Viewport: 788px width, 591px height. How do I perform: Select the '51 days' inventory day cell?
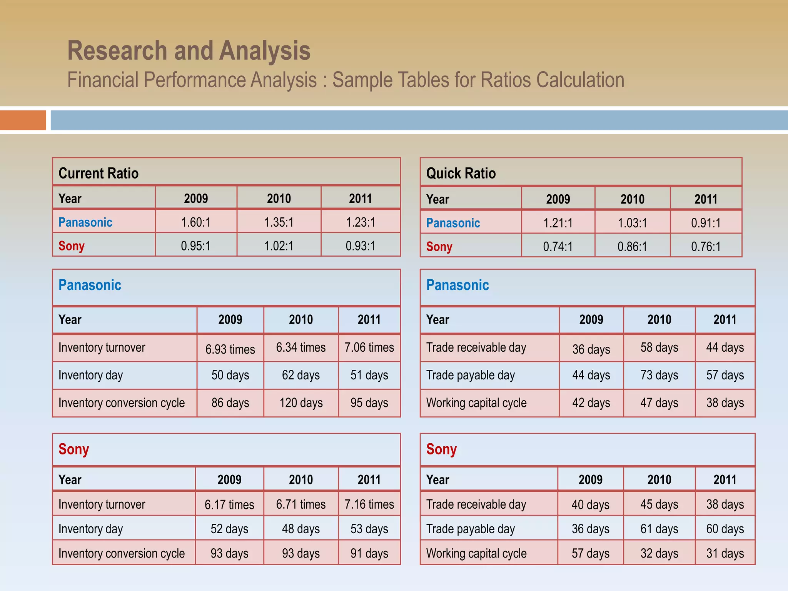[369, 375]
